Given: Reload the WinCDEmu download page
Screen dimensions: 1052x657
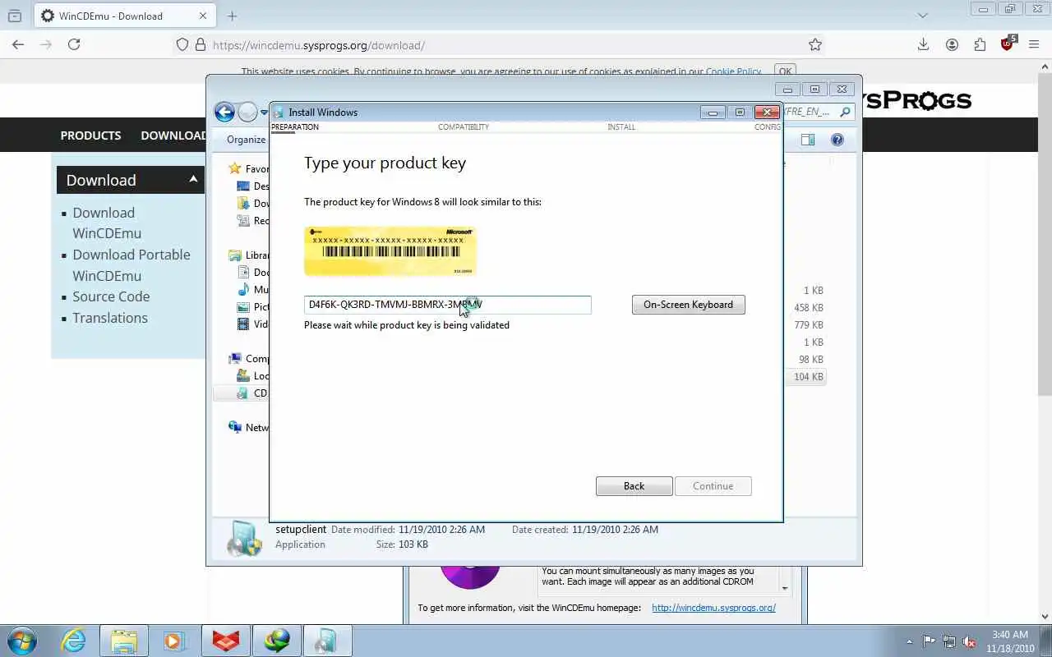Looking at the screenshot, I should click(74, 44).
